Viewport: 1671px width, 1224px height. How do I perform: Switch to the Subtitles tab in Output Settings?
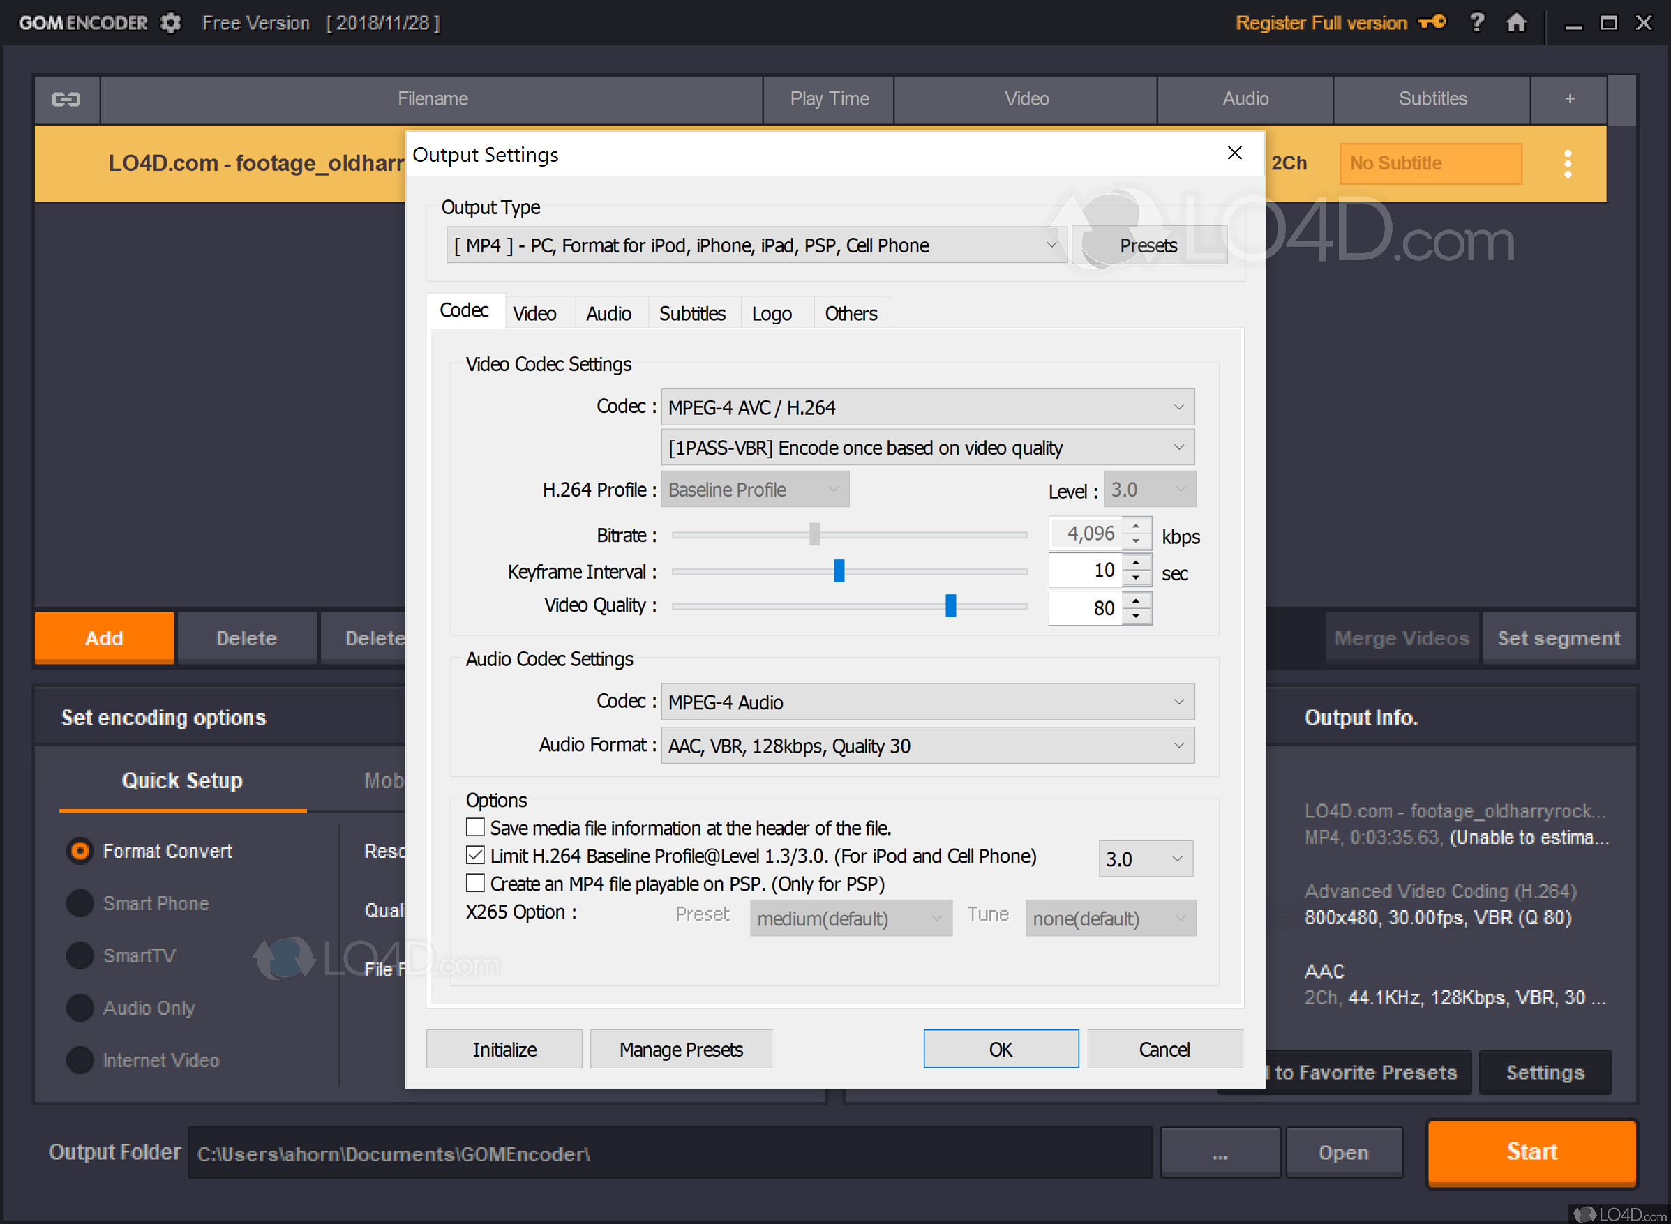click(x=692, y=312)
